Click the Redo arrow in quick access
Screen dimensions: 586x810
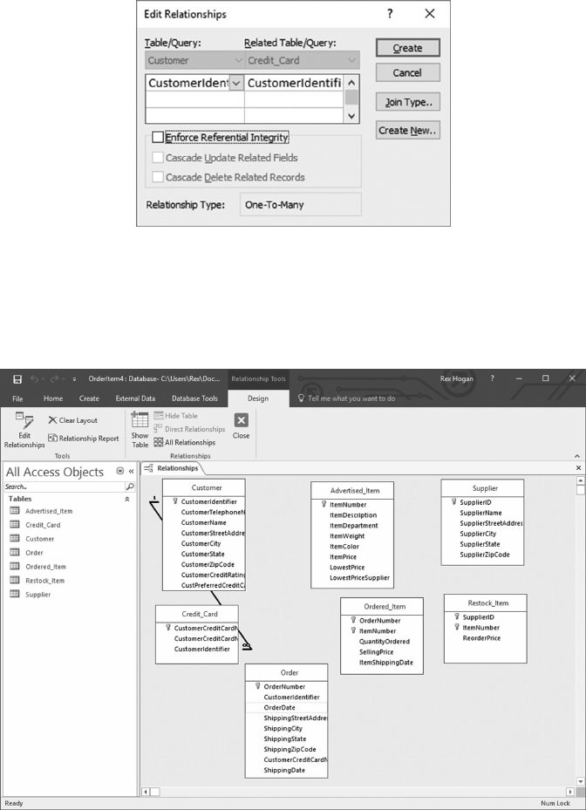click(x=55, y=379)
